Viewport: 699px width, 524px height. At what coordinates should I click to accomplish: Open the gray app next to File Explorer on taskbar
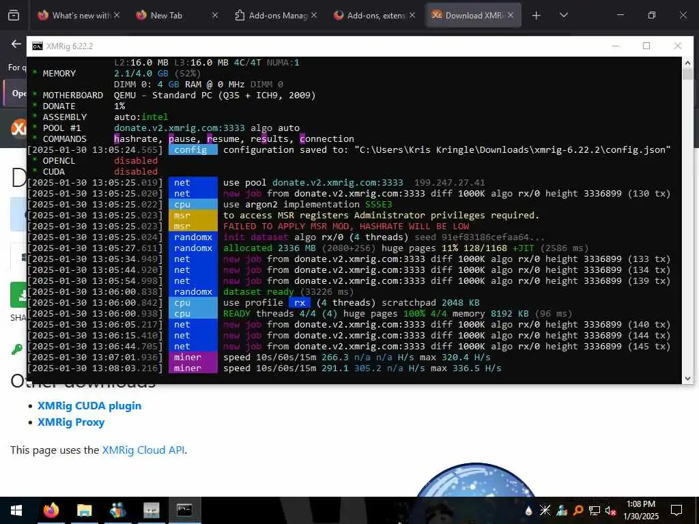[151, 510]
